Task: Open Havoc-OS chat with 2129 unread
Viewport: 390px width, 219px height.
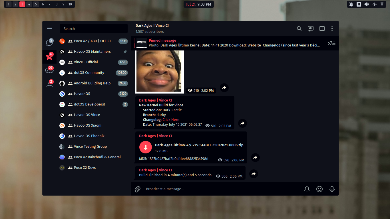Action: (x=94, y=94)
